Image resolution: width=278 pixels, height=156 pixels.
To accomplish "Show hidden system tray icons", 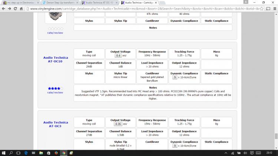I will click(x=226, y=153).
